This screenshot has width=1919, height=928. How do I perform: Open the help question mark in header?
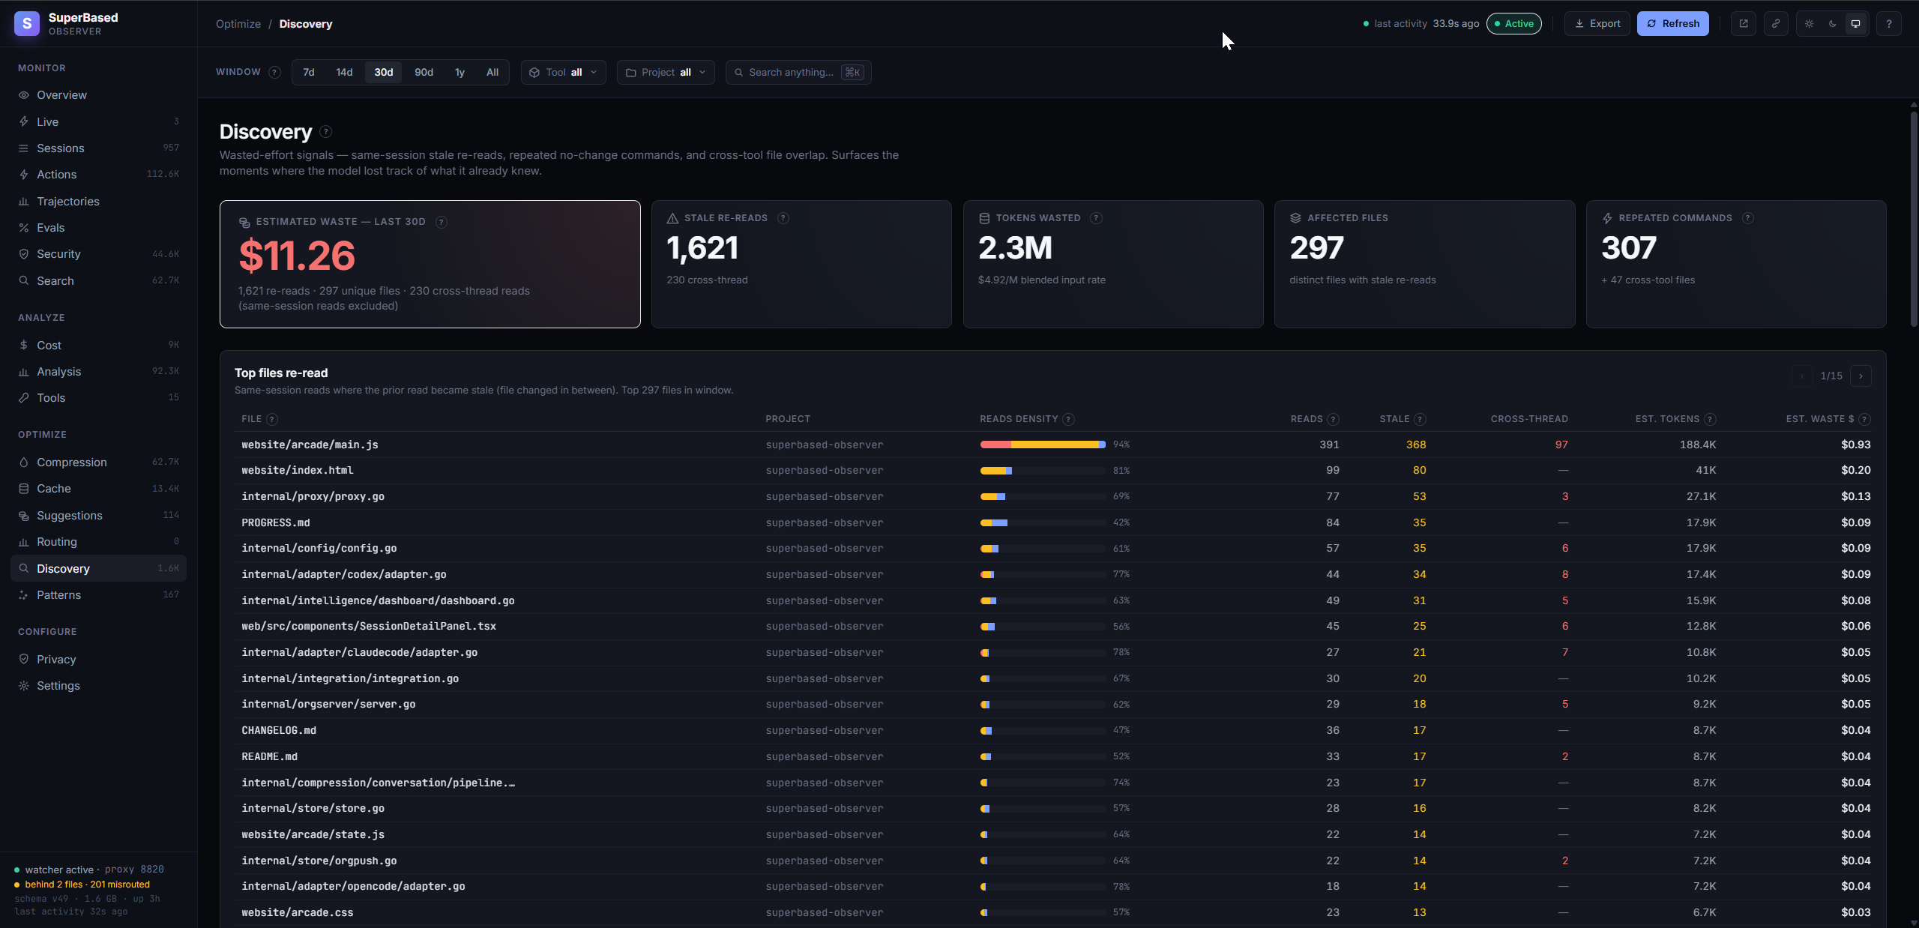pyautogui.click(x=1889, y=23)
